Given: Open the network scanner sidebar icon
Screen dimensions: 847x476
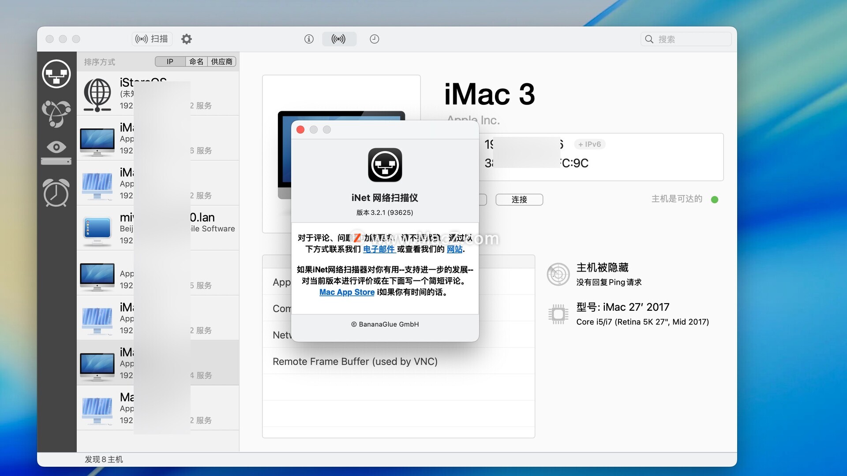Looking at the screenshot, I should click(56, 74).
